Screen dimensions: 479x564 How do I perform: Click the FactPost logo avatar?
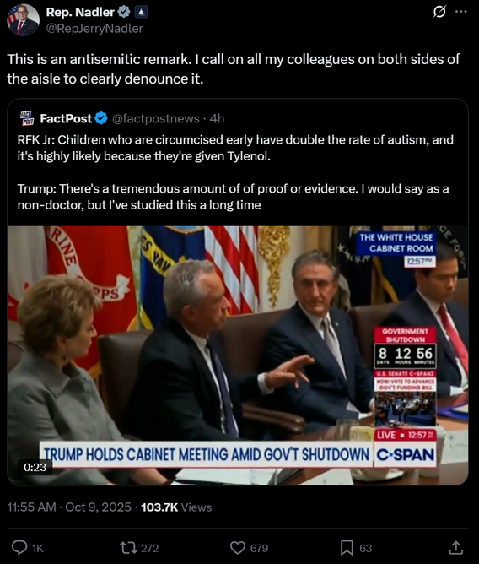click(27, 118)
